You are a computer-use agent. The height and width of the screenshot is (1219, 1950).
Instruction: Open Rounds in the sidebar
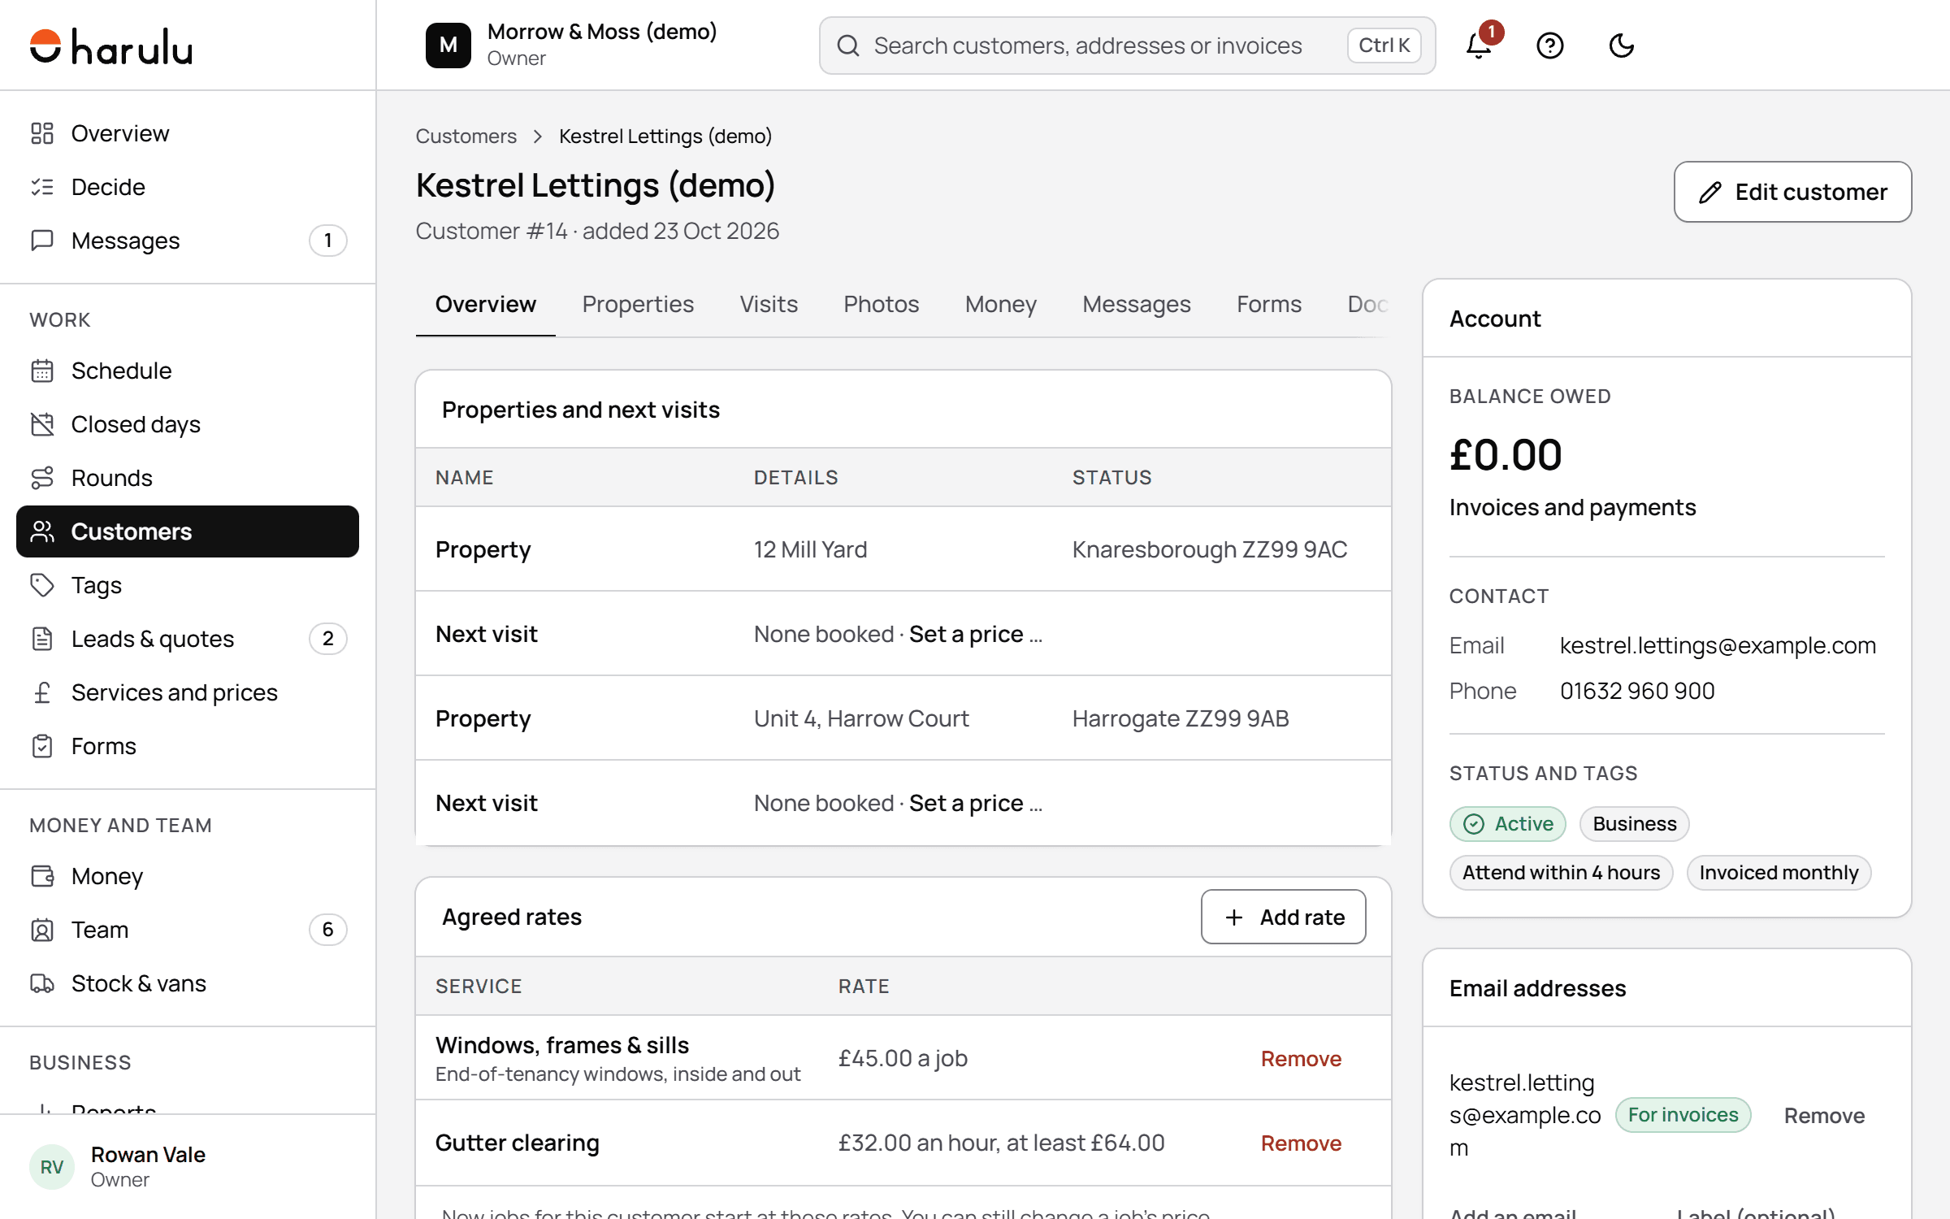pos(188,478)
